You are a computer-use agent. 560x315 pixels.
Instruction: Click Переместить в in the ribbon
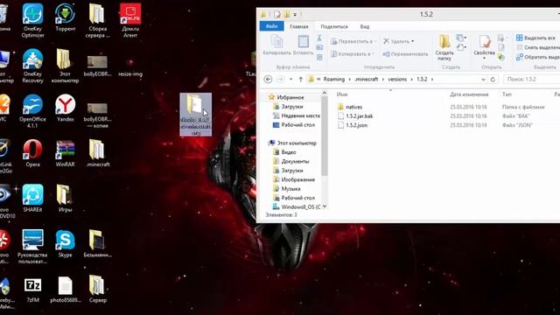tap(353, 41)
